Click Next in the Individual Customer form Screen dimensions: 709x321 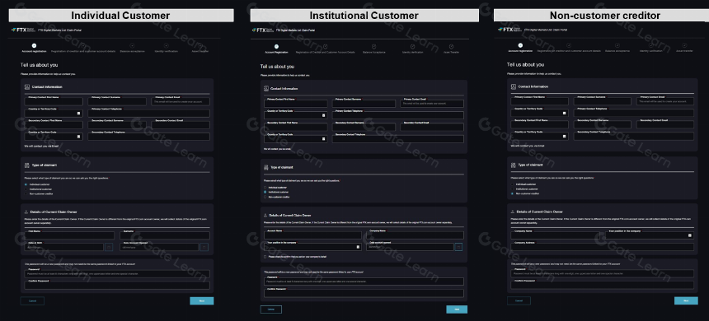point(202,300)
